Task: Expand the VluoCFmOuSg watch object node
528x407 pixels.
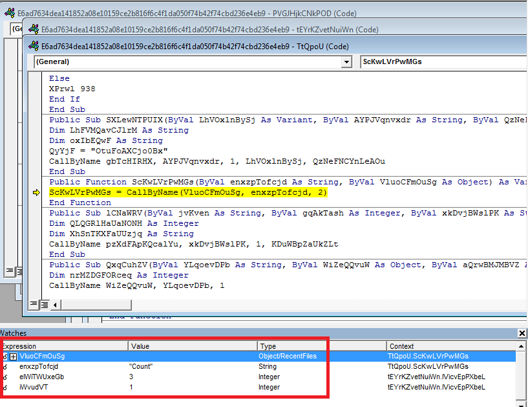Action: click(x=13, y=357)
